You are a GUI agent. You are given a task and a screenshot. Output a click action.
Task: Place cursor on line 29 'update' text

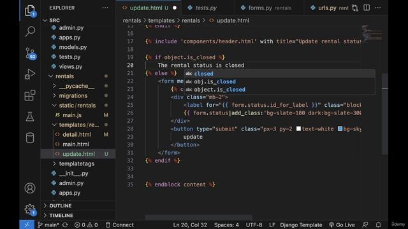click(x=193, y=137)
